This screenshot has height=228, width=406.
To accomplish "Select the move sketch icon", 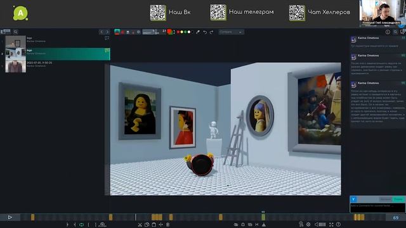I will click(160, 225).
